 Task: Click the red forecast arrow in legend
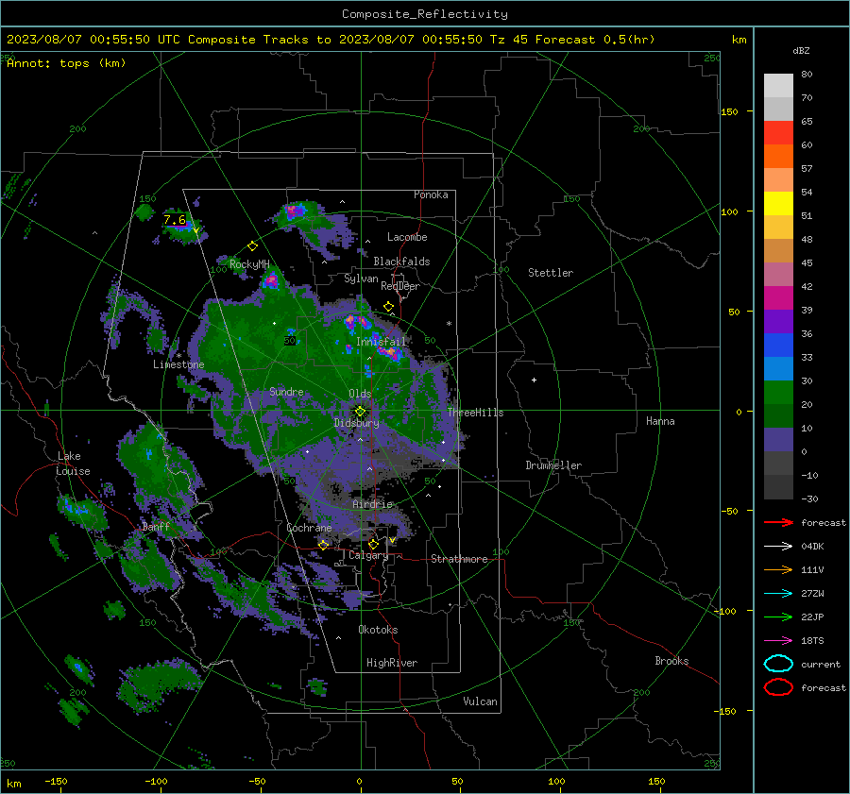778,522
